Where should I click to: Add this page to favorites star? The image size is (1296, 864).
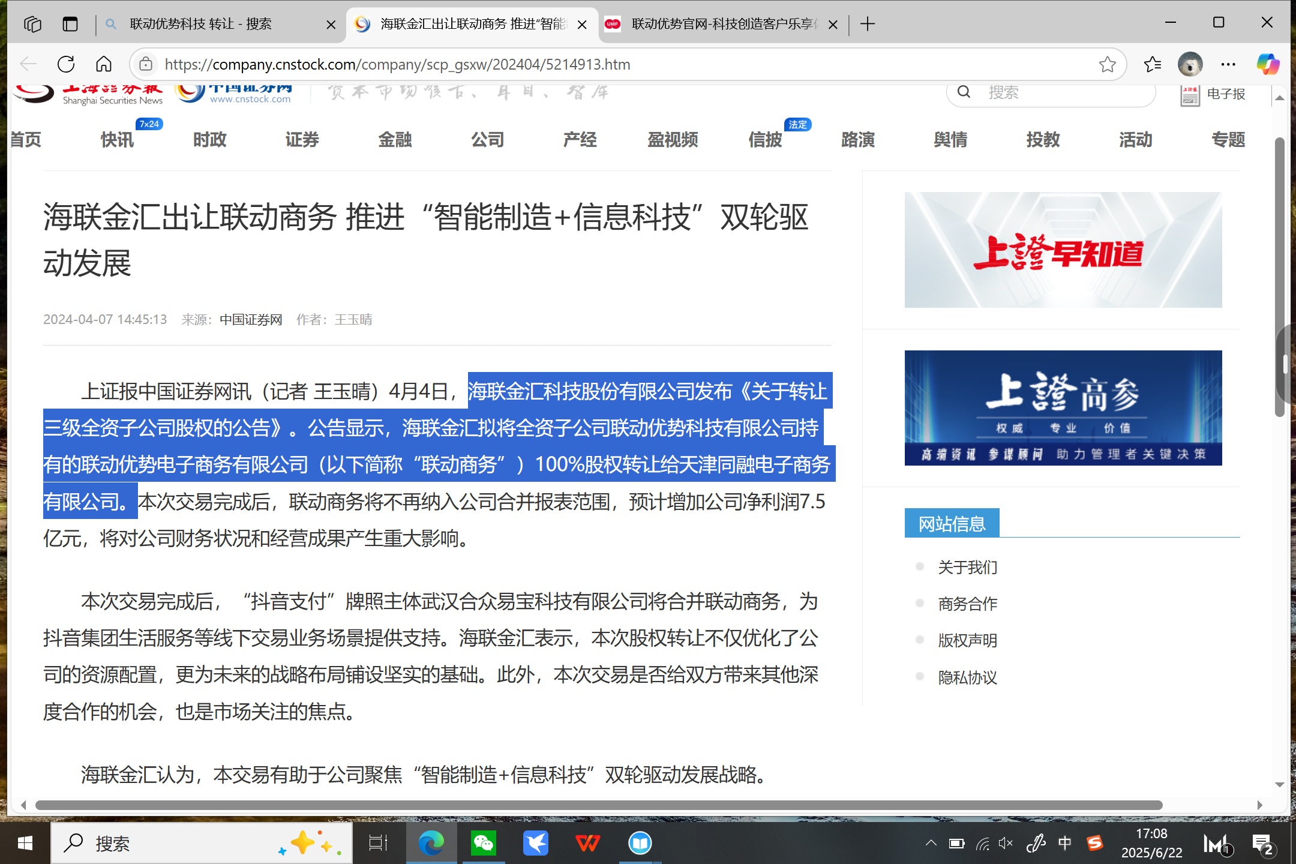1107,64
